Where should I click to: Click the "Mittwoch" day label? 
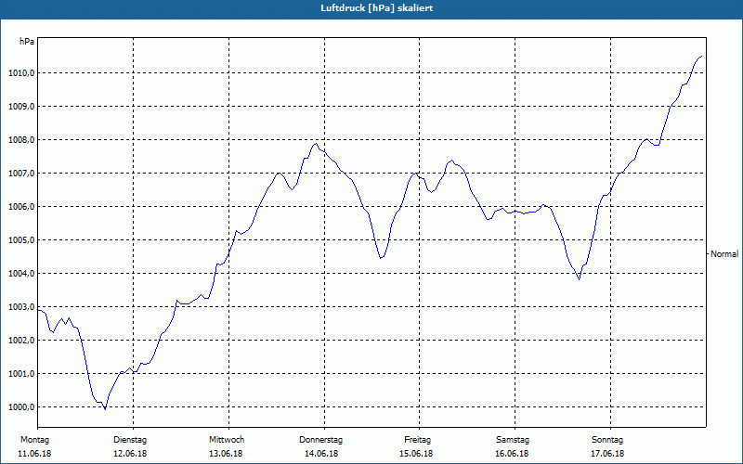[227, 440]
